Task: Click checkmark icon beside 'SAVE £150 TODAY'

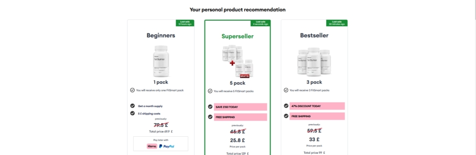Action: click(x=210, y=107)
